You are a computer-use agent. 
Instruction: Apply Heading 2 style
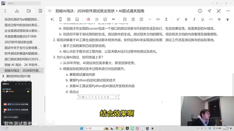(x=133, y=19)
